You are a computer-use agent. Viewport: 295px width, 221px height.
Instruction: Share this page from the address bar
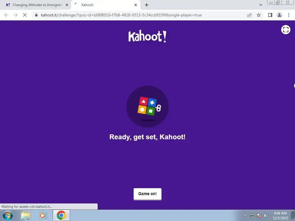(x=249, y=15)
